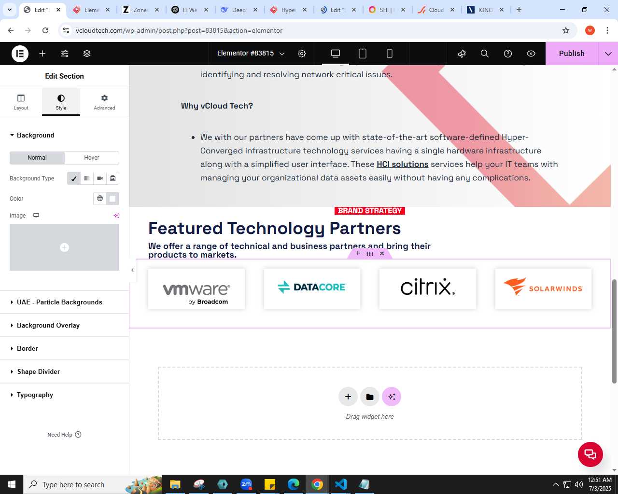Switch to Mobile responsive view
Viewport: 618px width, 494px height.
(x=390, y=54)
